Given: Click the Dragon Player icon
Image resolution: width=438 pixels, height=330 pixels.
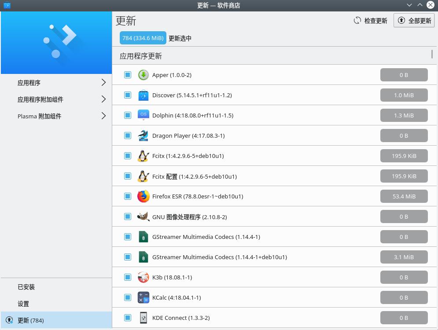Looking at the screenshot, I should pos(144,136).
